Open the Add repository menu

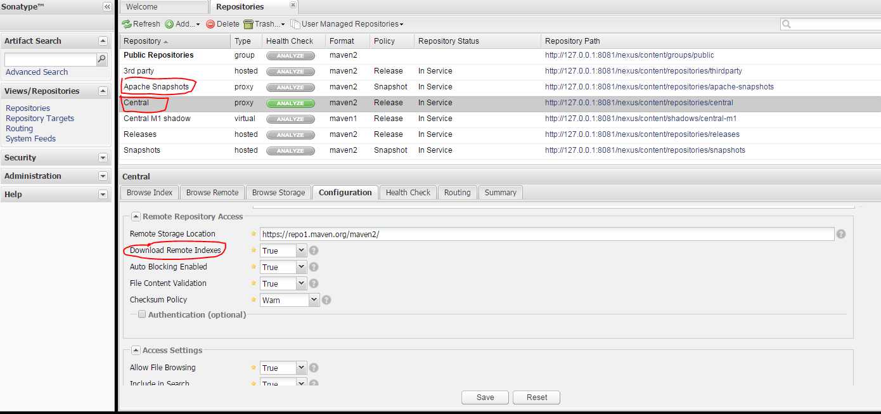[x=183, y=24]
